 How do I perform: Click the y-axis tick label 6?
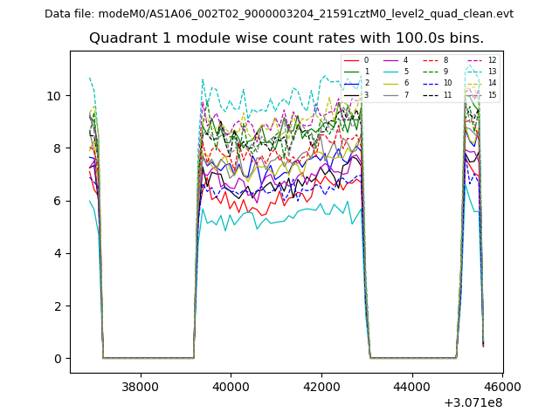(57, 201)
